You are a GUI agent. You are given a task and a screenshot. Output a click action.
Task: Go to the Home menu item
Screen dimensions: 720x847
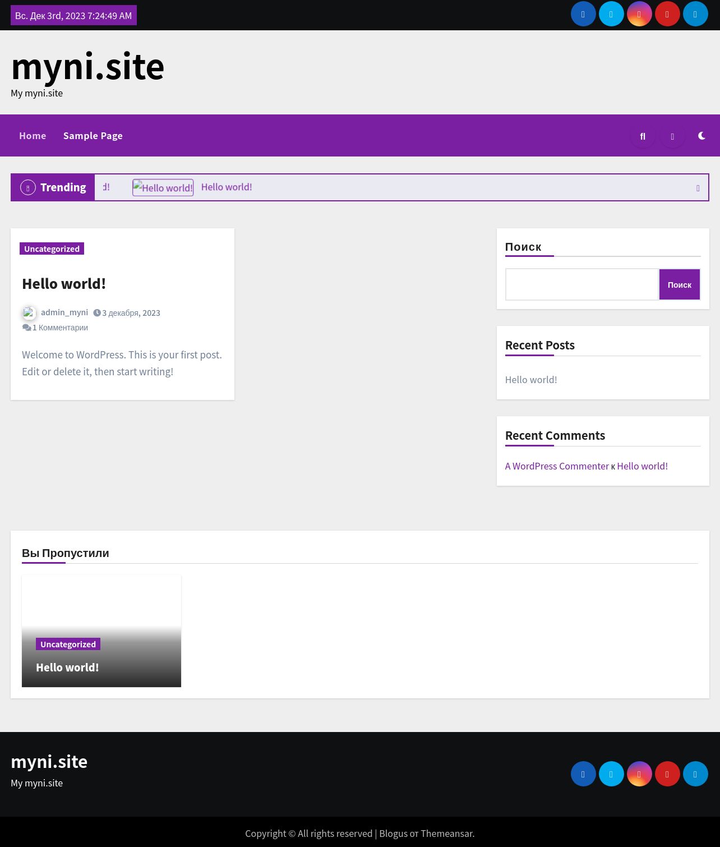point(33,136)
